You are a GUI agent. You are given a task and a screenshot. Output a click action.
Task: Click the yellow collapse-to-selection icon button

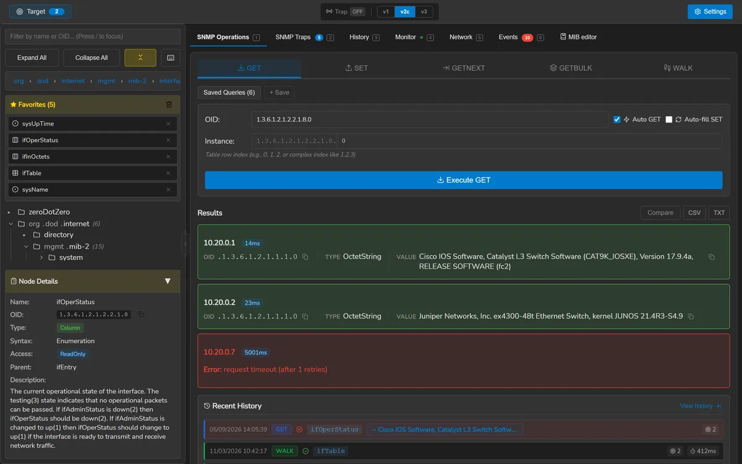pyautogui.click(x=140, y=58)
